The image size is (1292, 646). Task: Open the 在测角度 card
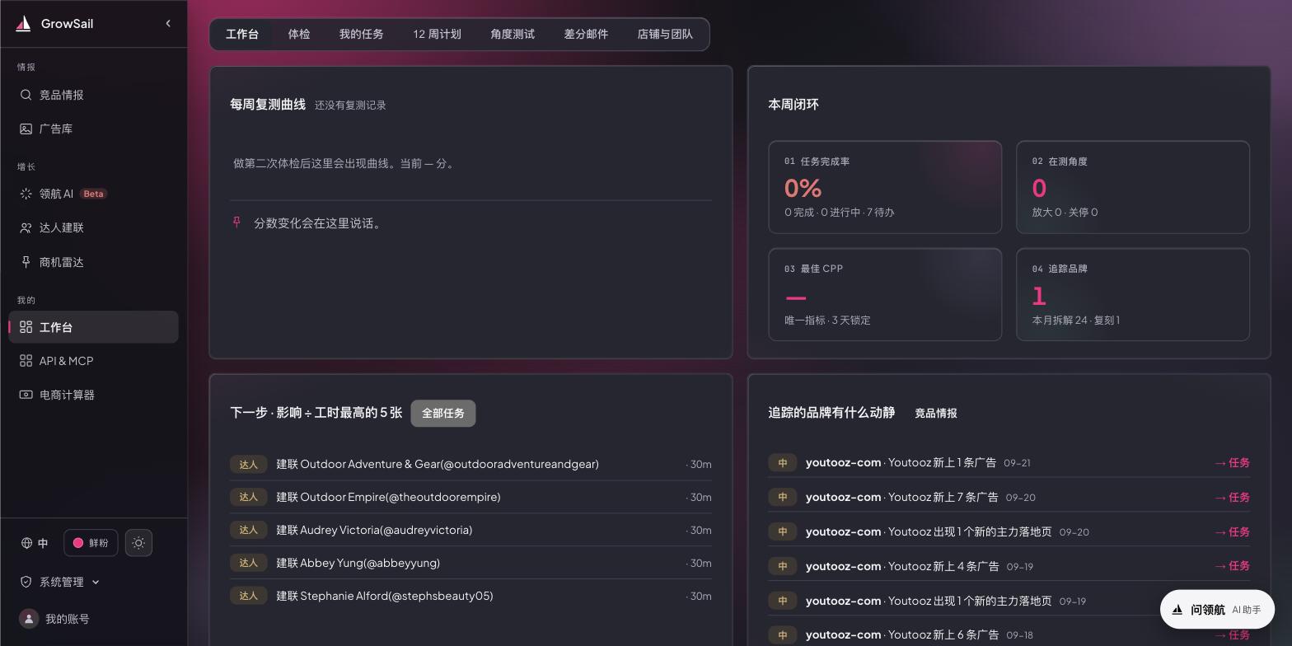(1133, 187)
